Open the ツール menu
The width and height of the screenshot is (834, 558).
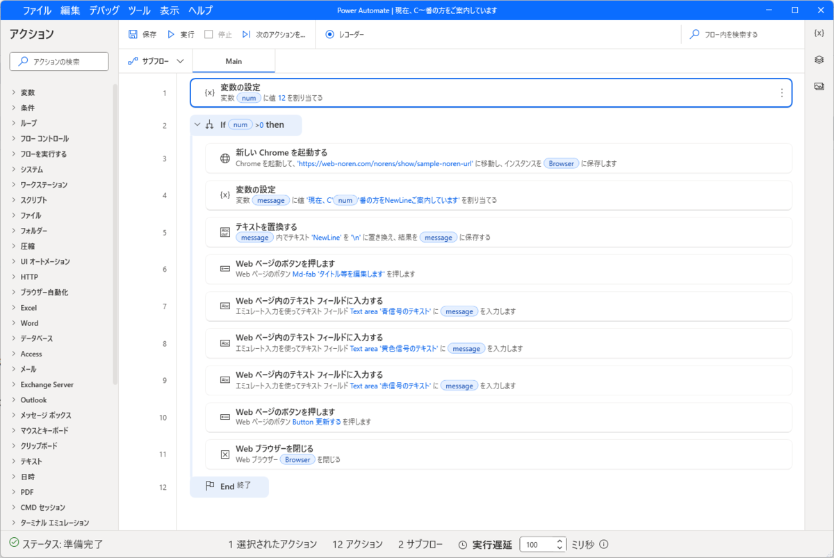[139, 10]
